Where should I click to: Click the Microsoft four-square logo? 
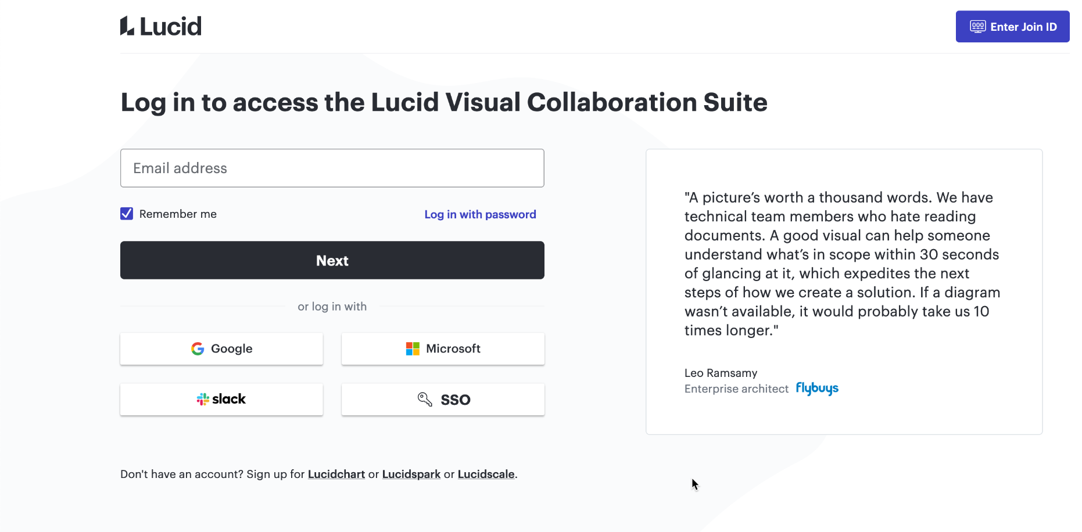[413, 348]
